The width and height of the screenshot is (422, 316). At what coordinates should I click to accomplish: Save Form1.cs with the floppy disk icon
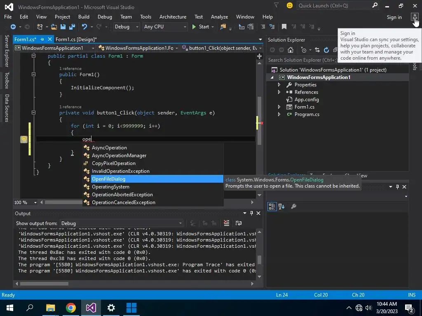(63, 27)
